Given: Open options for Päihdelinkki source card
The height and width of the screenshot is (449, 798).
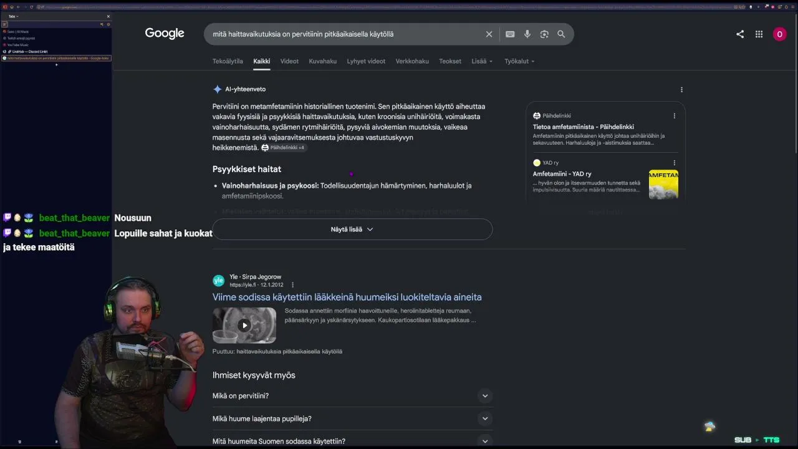Looking at the screenshot, I should (674, 116).
